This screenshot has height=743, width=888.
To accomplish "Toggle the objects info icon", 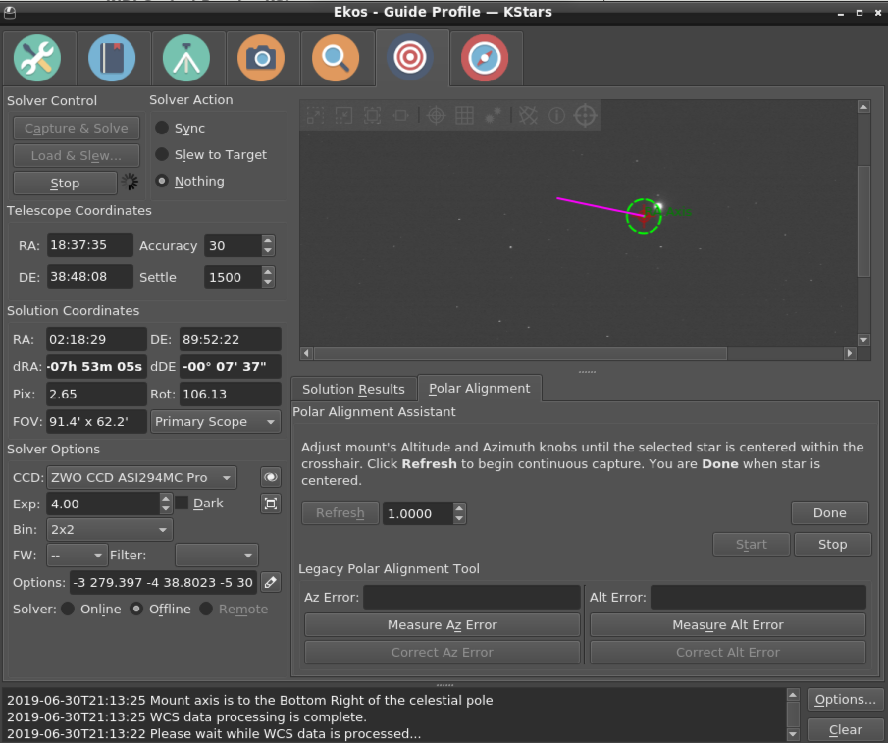I will [x=556, y=116].
